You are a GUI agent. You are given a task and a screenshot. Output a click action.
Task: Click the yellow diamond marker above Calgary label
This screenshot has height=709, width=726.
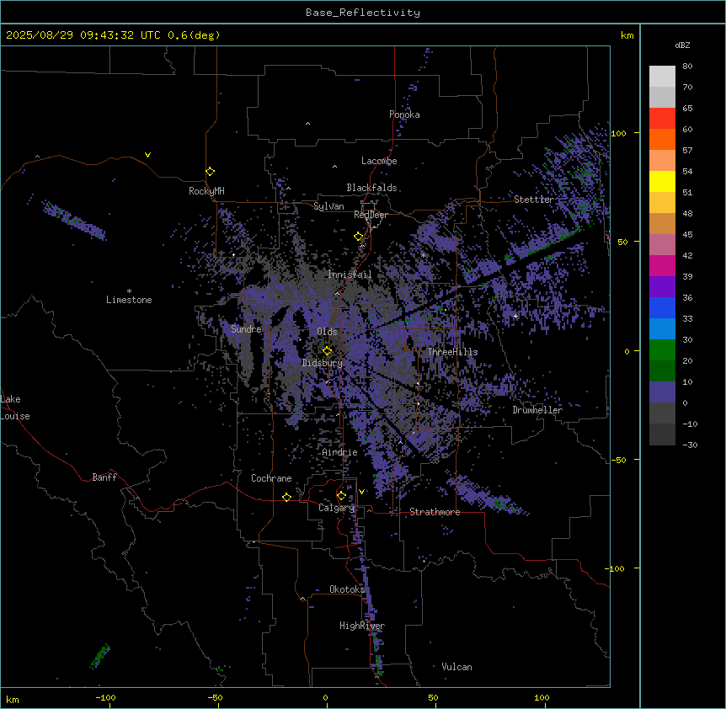pos(341,496)
